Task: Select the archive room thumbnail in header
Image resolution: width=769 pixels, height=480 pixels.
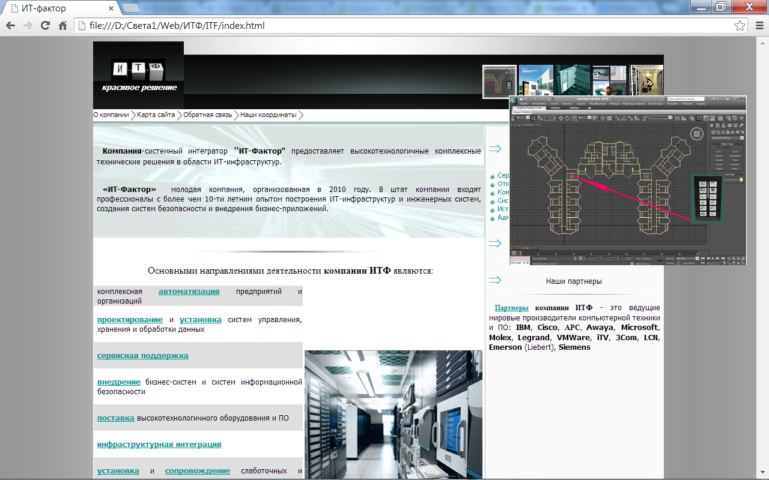Action: pyautogui.click(x=646, y=80)
